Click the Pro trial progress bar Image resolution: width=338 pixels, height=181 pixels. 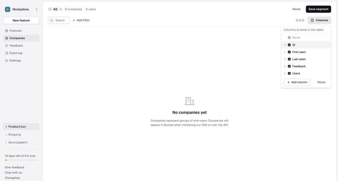(21, 160)
